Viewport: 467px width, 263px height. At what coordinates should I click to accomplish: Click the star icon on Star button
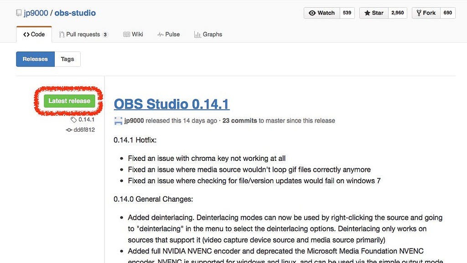(x=368, y=13)
